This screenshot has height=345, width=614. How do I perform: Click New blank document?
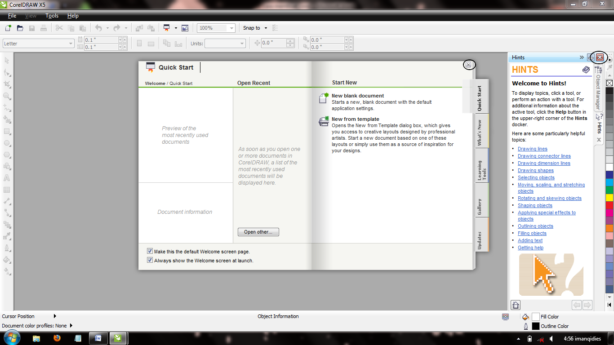(358, 96)
